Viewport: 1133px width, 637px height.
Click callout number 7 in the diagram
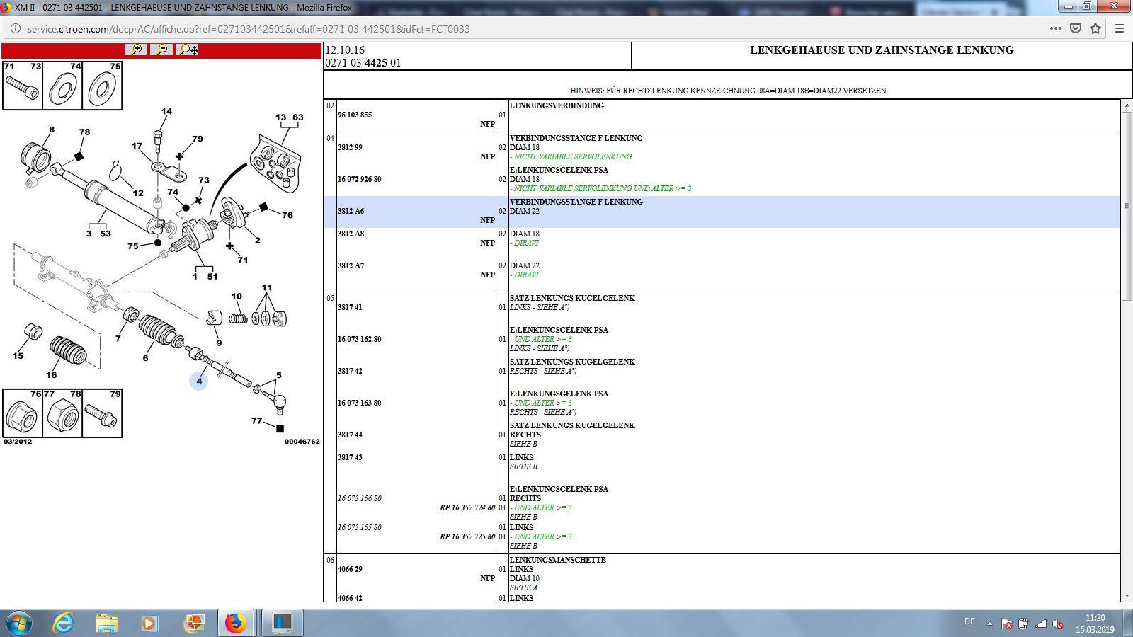point(118,338)
